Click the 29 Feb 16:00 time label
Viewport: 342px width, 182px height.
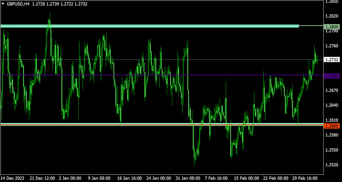point(305,178)
